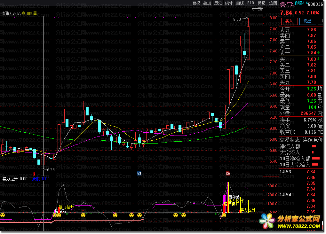The height and width of the screenshot is (234, 326).
Task: Click the 净流入额 red bar
Action: [314, 146]
